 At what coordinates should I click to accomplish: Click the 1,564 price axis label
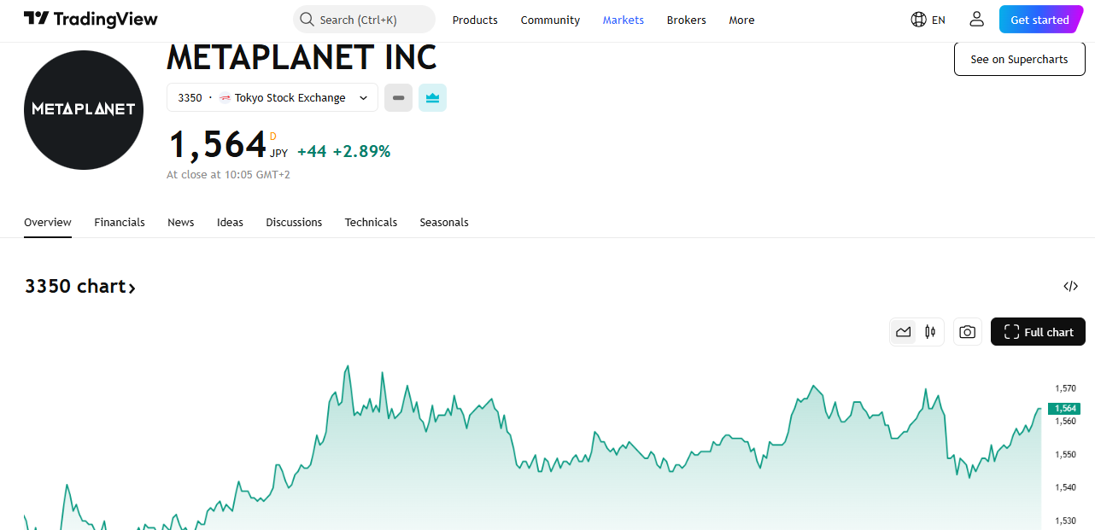coord(1064,409)
